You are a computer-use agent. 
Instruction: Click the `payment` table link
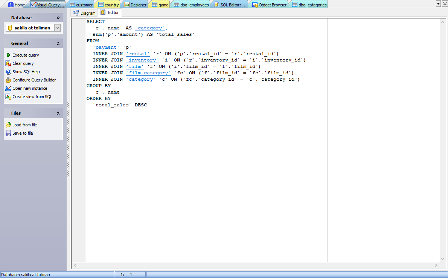106,48
